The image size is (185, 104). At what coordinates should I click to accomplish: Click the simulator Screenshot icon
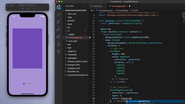28,9
